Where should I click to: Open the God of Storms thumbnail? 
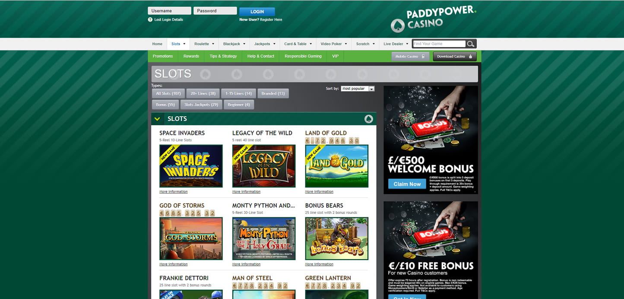click(x=191, y=239)
